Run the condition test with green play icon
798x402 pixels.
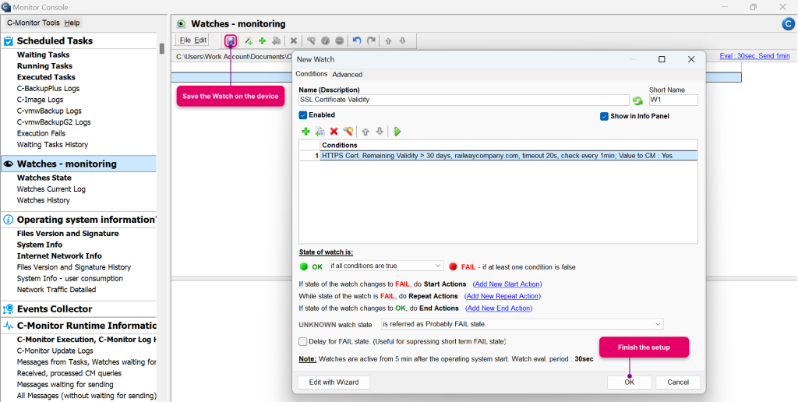pos(397,132)
